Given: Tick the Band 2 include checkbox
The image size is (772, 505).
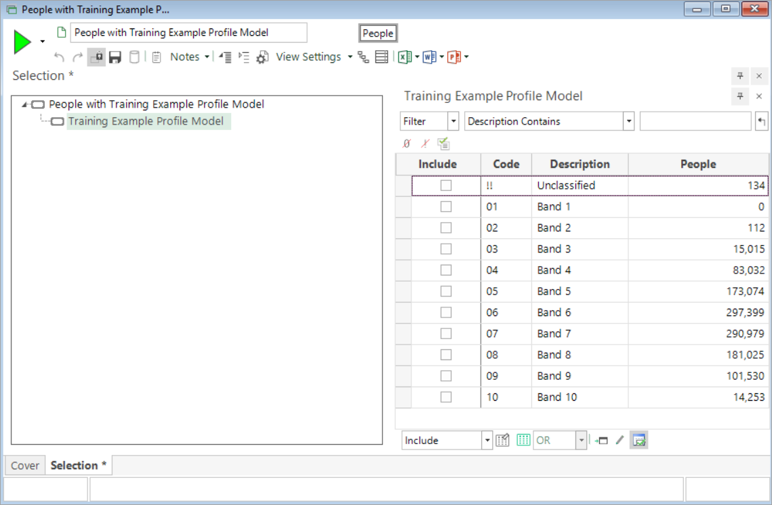Looking at the screenshot, I should tap(446, 227).
